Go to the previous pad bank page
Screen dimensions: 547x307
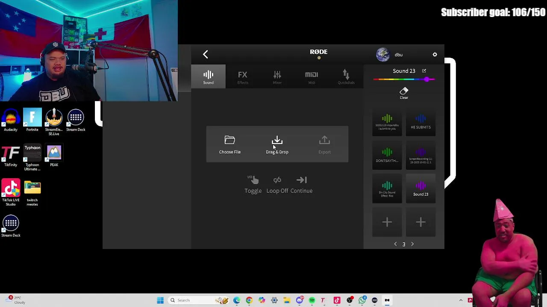click(395, 244)
